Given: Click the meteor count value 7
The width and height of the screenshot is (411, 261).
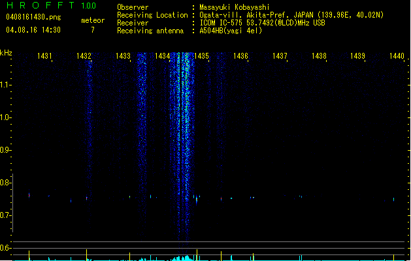Looking at the screenshot, I should 93,30.
